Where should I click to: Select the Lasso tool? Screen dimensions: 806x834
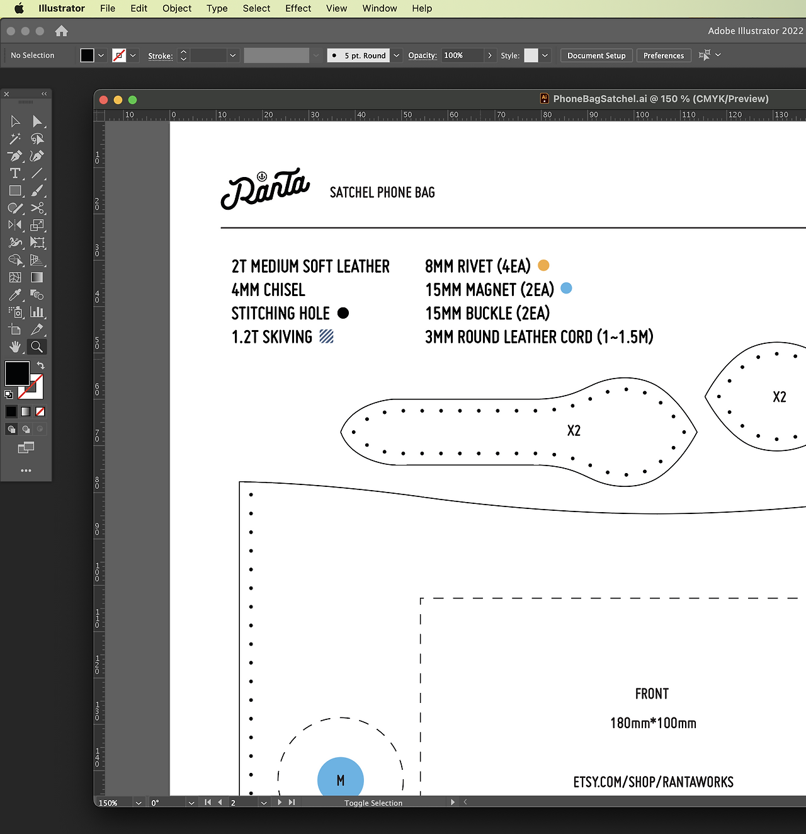[x=37, y=139]
